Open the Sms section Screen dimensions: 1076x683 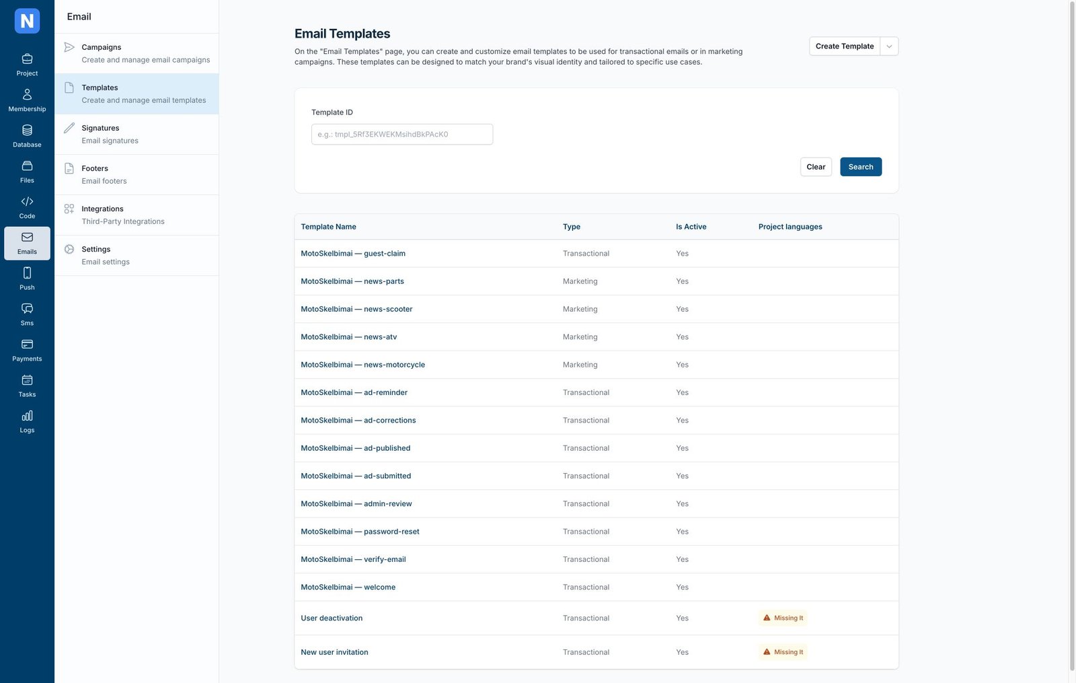pos(27,314)
